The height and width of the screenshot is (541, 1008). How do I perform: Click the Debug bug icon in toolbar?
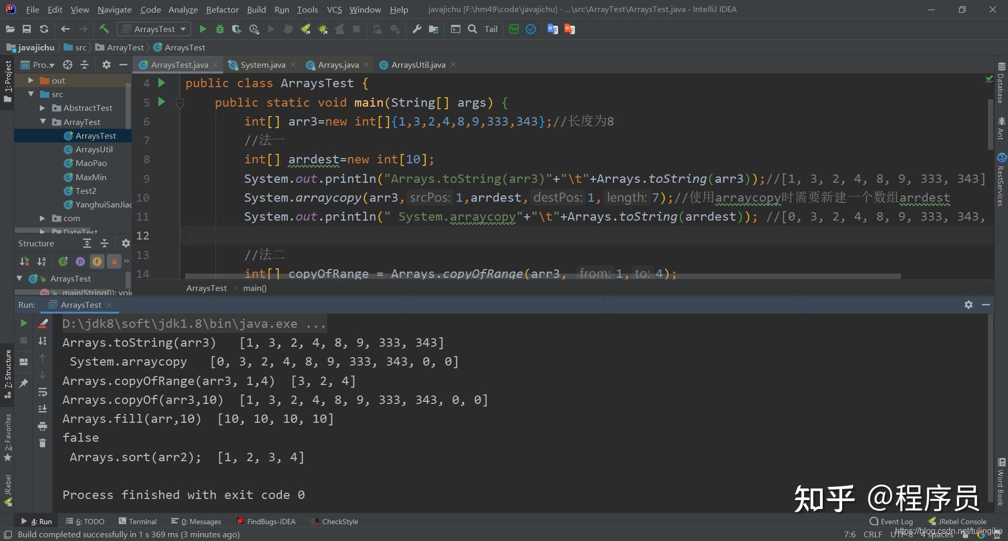click(220, 29)
